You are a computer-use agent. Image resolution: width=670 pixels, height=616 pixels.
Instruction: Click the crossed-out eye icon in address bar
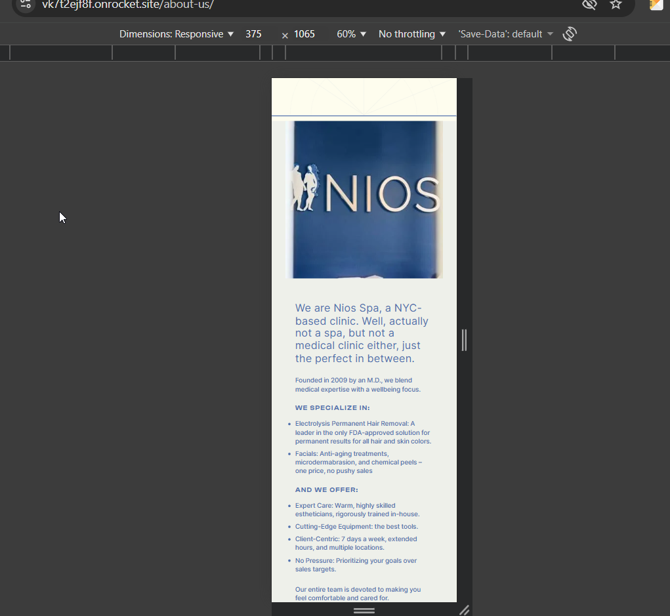point(589,5)
